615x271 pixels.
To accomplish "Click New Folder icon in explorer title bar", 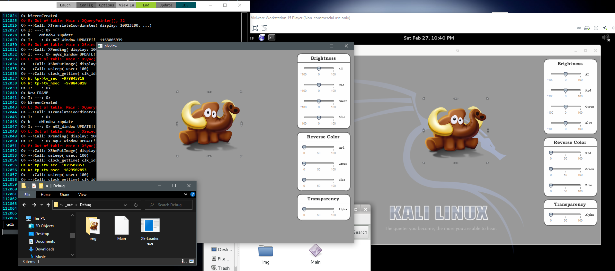I will [41, 186].
